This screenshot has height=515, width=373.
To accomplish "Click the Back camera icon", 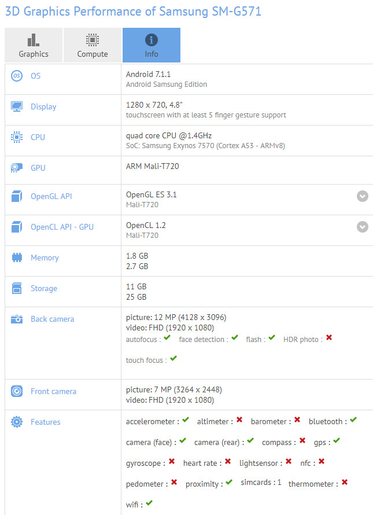I will [17, 319].
